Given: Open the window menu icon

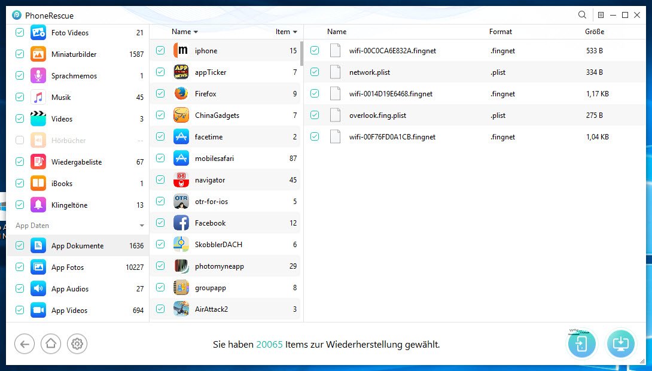Looking at the screenshot, I should point(601,15).
